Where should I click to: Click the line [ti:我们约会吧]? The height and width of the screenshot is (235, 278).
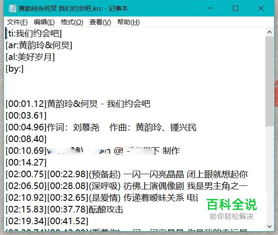click(34, 33)
